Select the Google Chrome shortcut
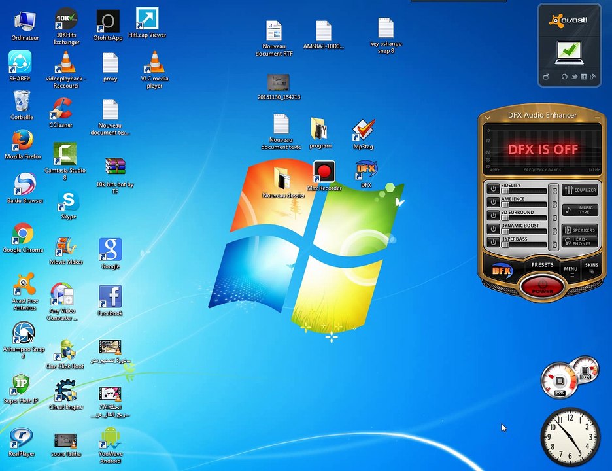The image size is (612, 471). [23, 238]
